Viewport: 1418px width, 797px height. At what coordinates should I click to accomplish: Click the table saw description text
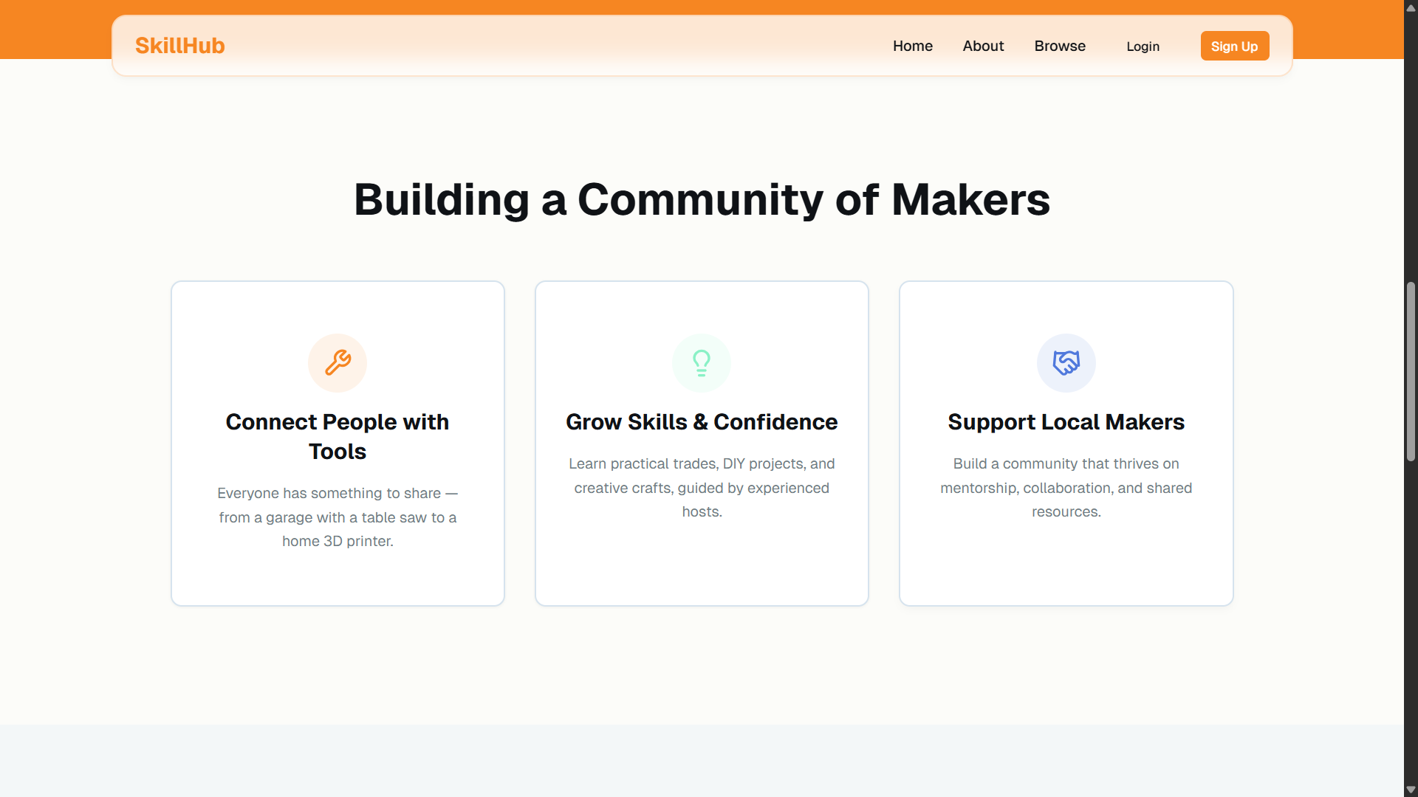(x=338, y=517)
